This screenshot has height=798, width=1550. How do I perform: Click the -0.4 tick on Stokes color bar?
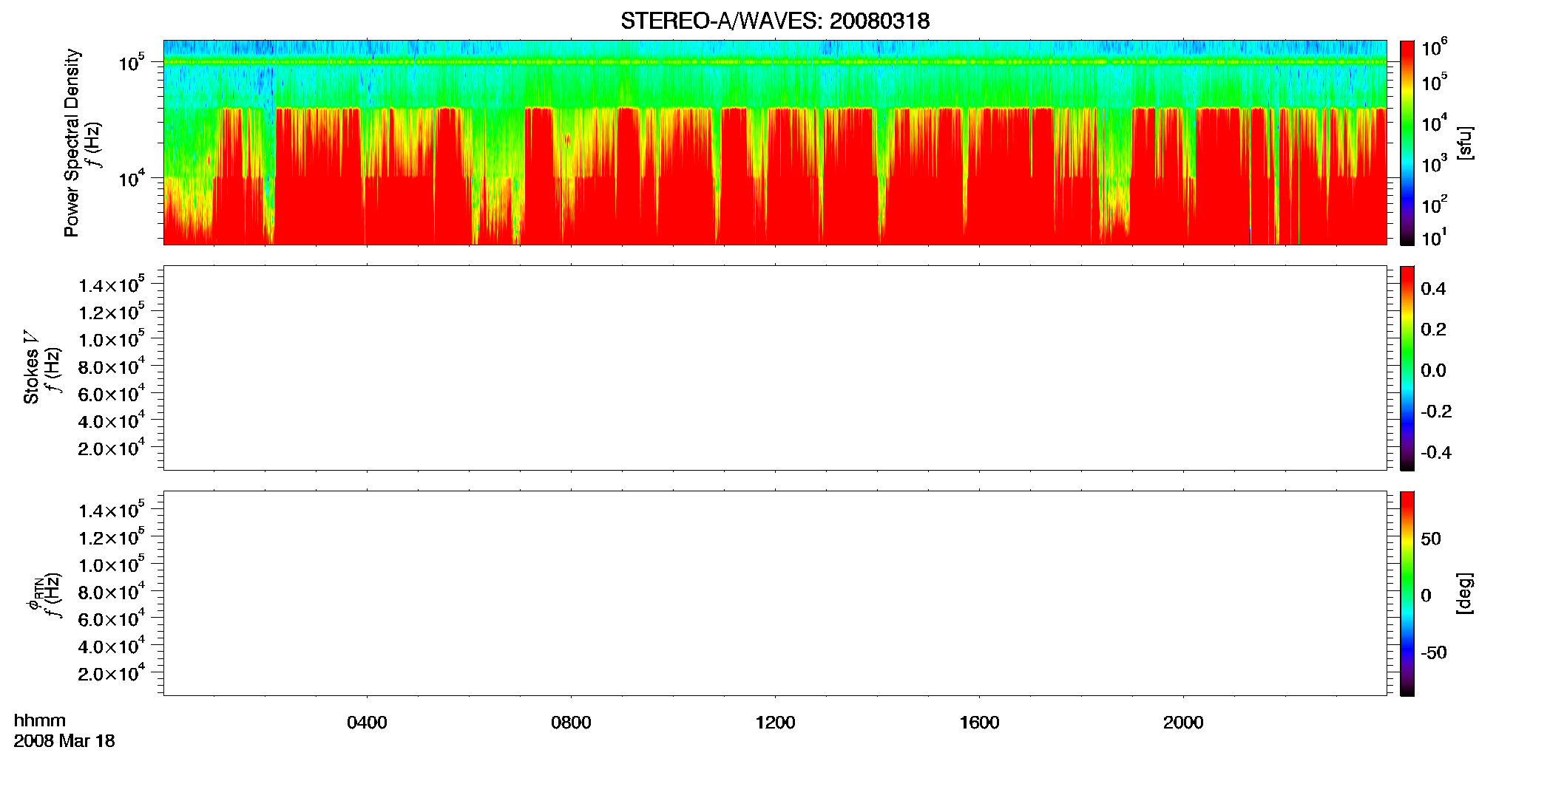point(1436,453)
